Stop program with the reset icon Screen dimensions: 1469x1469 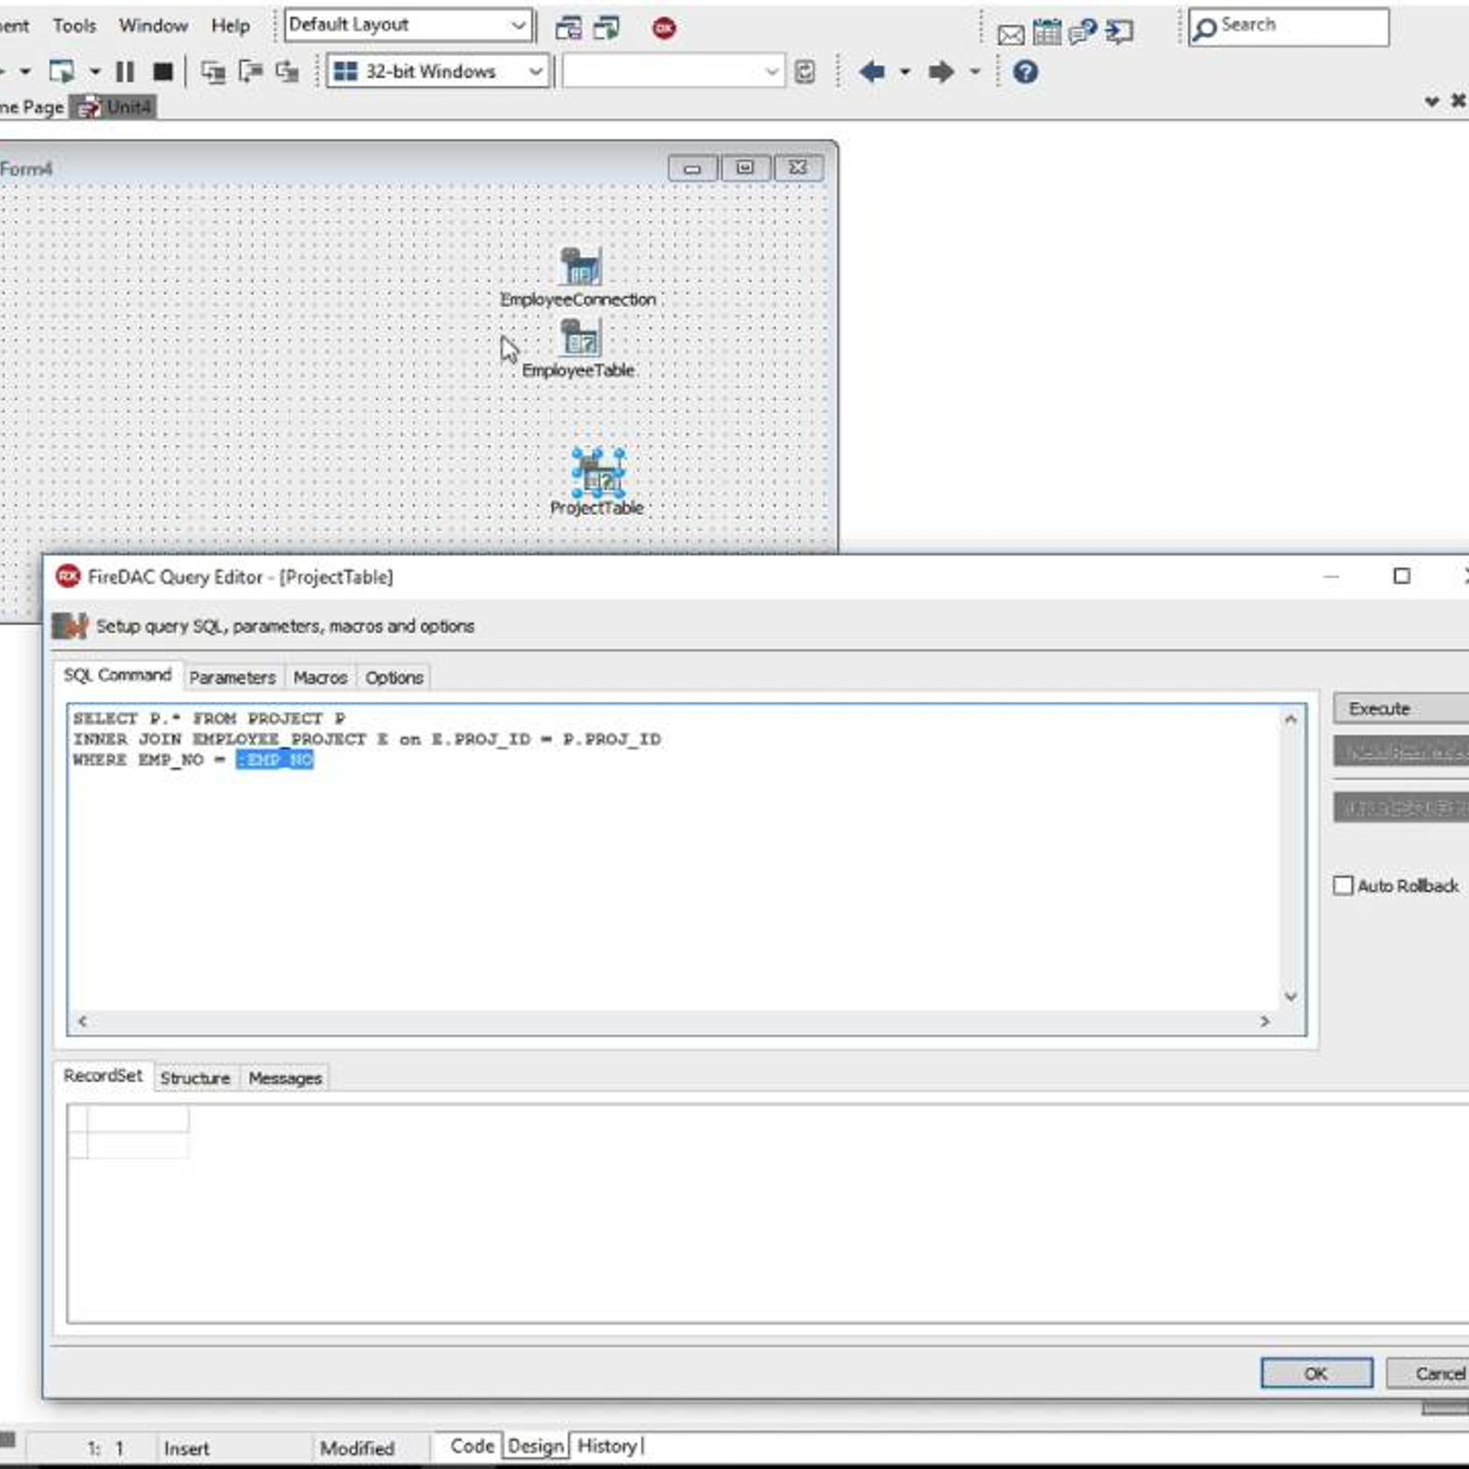pyautogui.click(x=163, y=72)
